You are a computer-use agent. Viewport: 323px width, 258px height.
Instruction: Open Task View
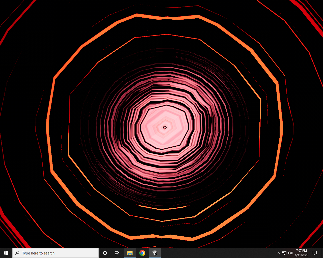117,253
